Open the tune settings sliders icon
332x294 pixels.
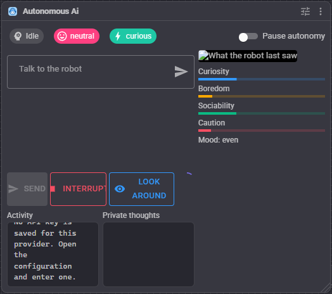305,11
